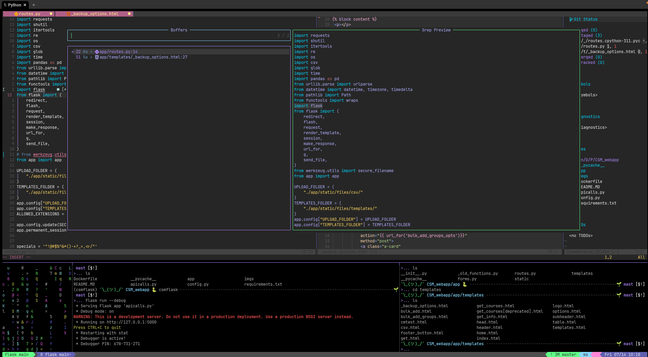Screen dimensions: 648x357
Task: Switch to the routes.py buffer tab
Action: [29, 14]
